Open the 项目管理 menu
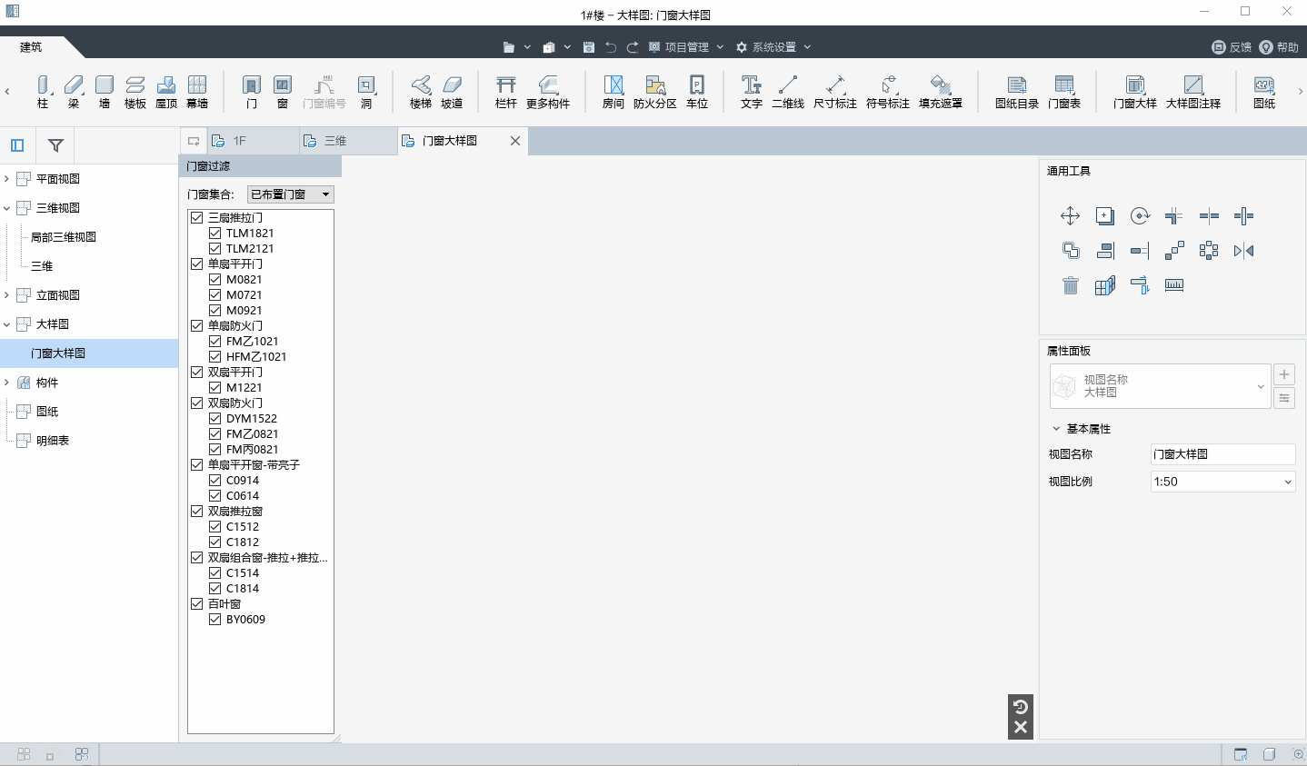The image size is (1307, 766). pyautogui.click(x=686, y=47)
